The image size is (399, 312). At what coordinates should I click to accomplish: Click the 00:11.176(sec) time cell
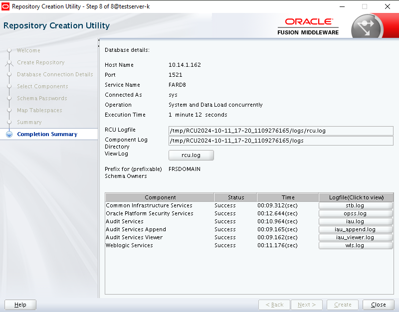pos(277,245)
